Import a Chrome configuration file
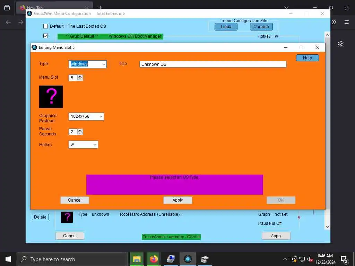Screen dimensions: 355x266 [x=261, y=27]
